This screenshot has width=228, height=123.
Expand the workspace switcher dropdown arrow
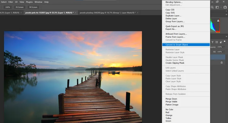221,7
